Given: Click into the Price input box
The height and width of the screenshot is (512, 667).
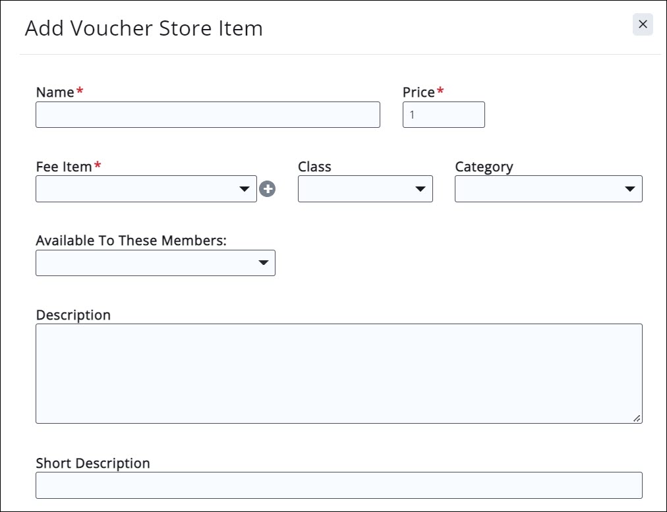Looking at the screenshot, I should (444, 115).
